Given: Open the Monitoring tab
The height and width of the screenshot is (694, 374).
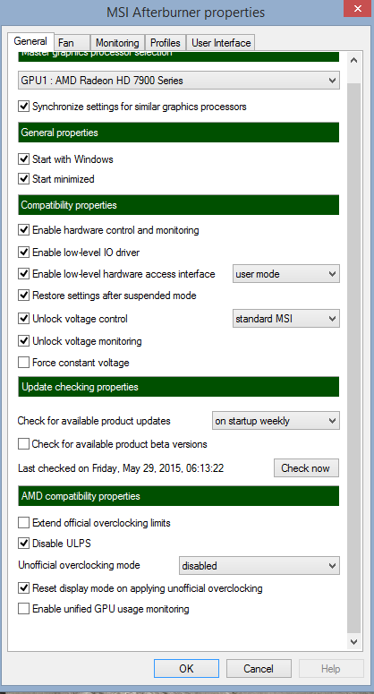Looking at the screenshot, I should point(117,43).
